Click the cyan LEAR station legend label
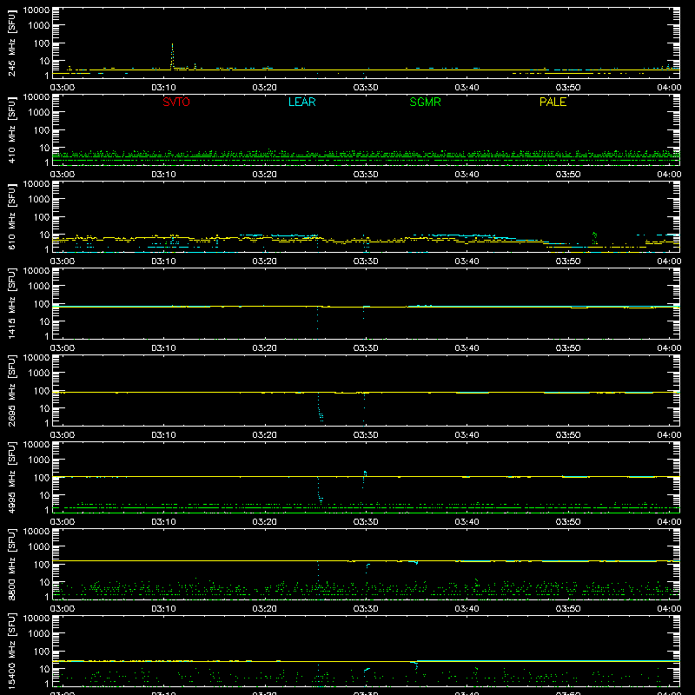The image size is (695, 695). [x=301, y=102]
